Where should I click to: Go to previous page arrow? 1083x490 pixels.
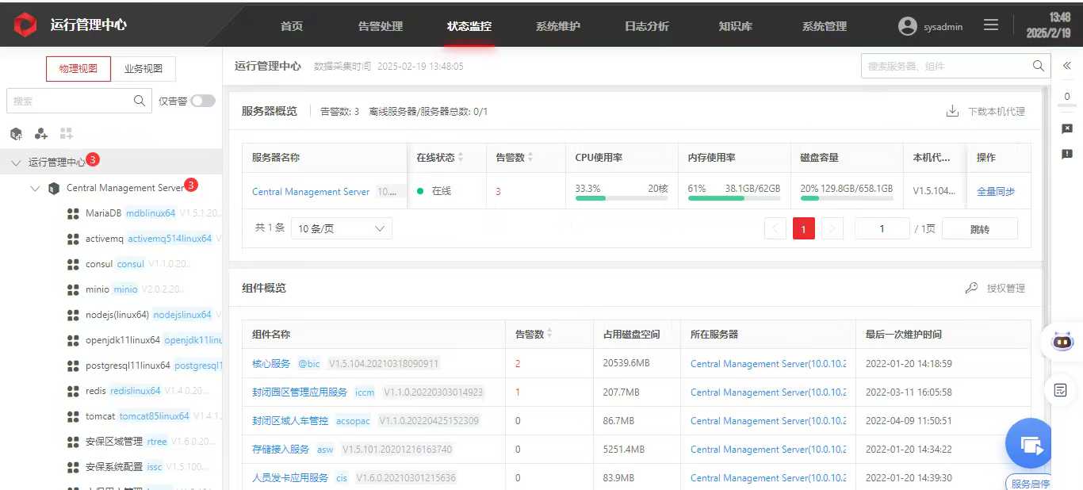click(775, 229)
